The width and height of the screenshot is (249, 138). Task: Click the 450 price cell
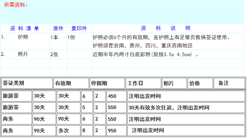point(112,96)
